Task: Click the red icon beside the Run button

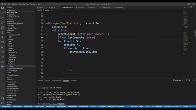Action: point(188,7)
